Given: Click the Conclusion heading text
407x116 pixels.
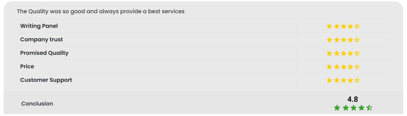Looking at the screenshot, I should [37, 104].
